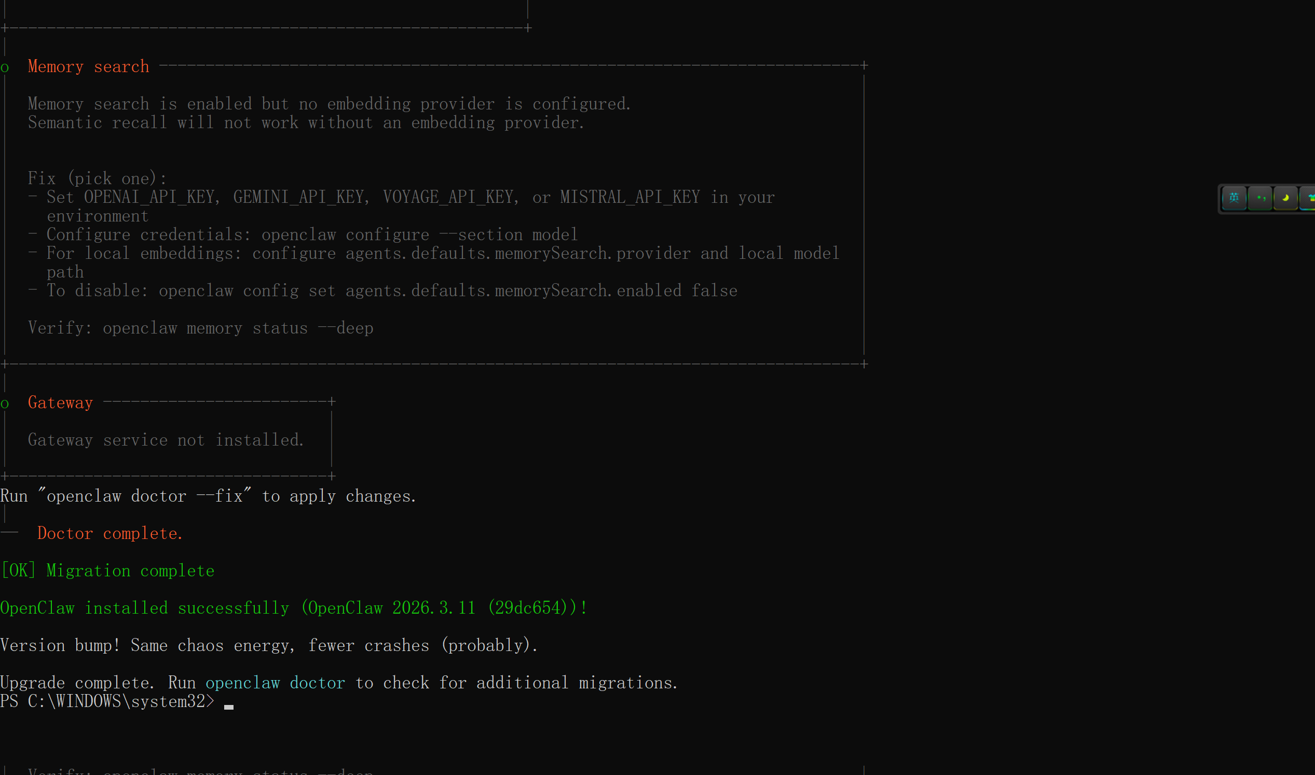The height and width of the screenshot is (775, 1315).
Task: Click 'Verify: openclaw memory status --deep' line
Action: click(x=201, y=328)
